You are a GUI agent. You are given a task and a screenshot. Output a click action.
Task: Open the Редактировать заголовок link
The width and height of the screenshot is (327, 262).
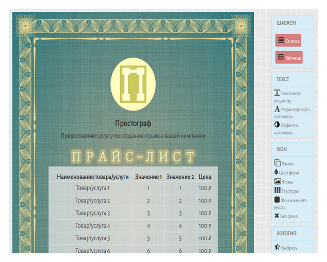pos(291,113)
